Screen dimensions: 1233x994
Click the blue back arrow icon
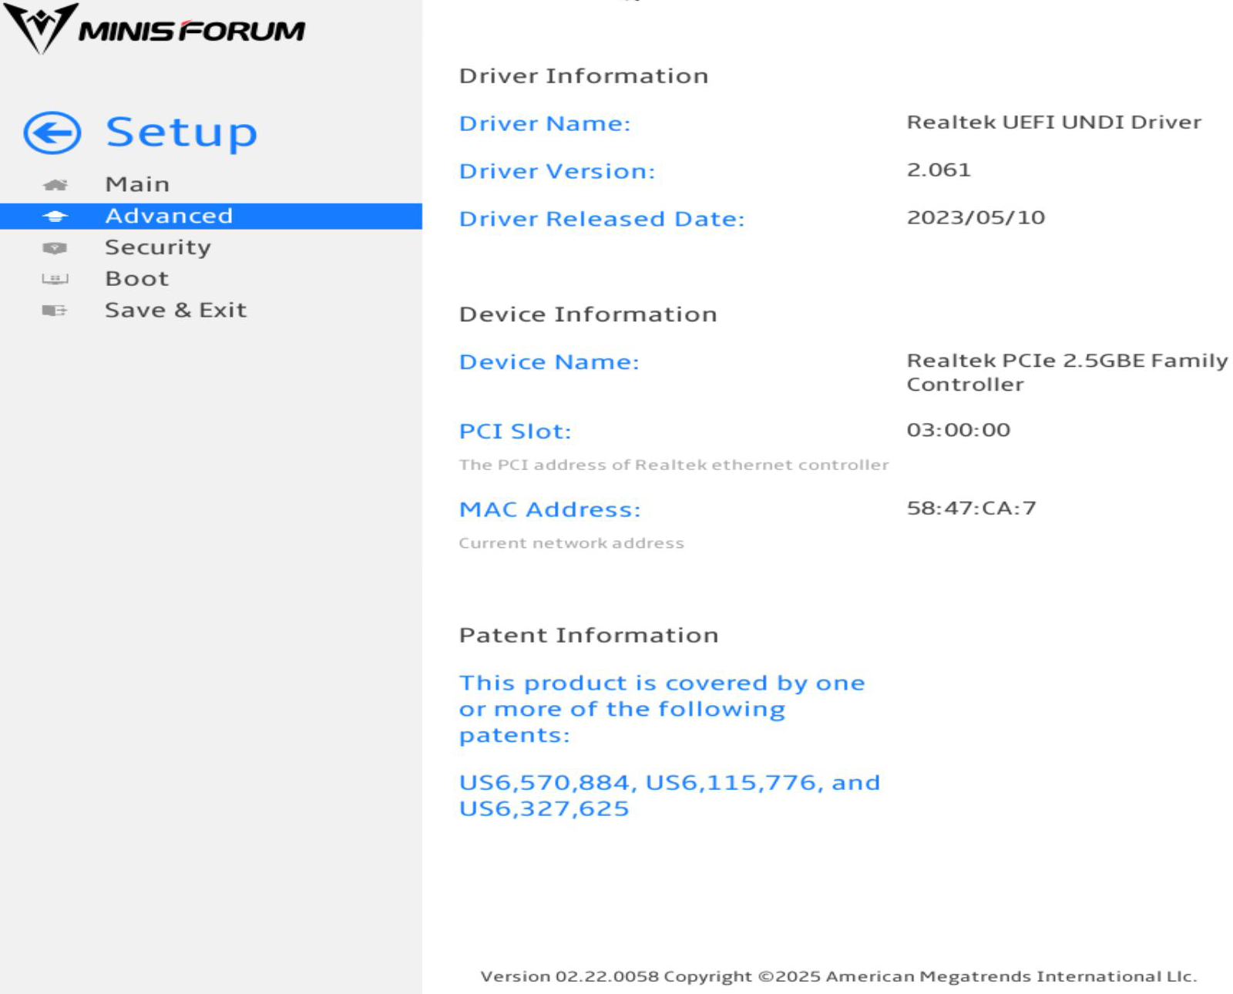click(52, 133)
